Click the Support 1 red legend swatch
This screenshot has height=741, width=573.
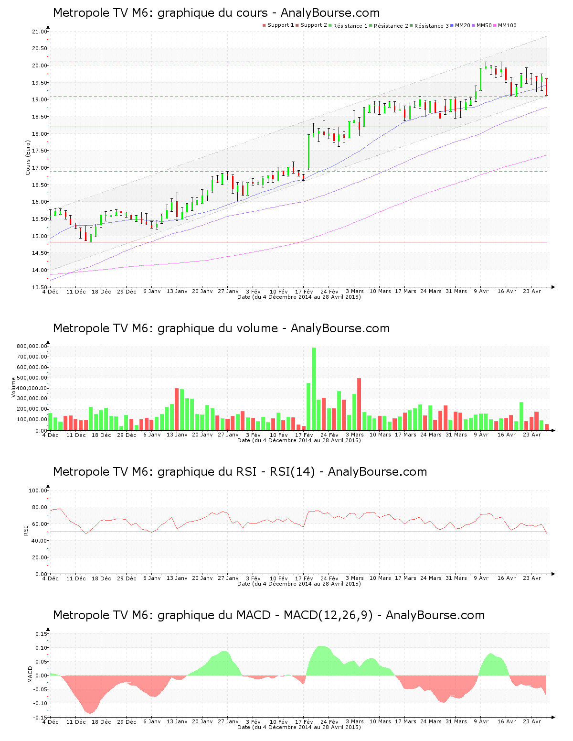(x=264, y=25)
